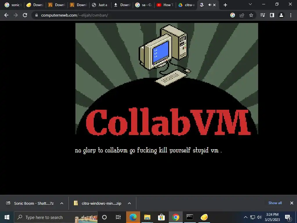Expand options for the citra-windows zip download
297x223 pixels.
(x=129, y=203)
